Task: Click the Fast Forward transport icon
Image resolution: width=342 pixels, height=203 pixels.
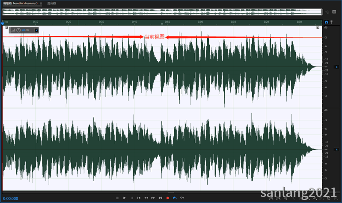Action: [x=153, y=198]
